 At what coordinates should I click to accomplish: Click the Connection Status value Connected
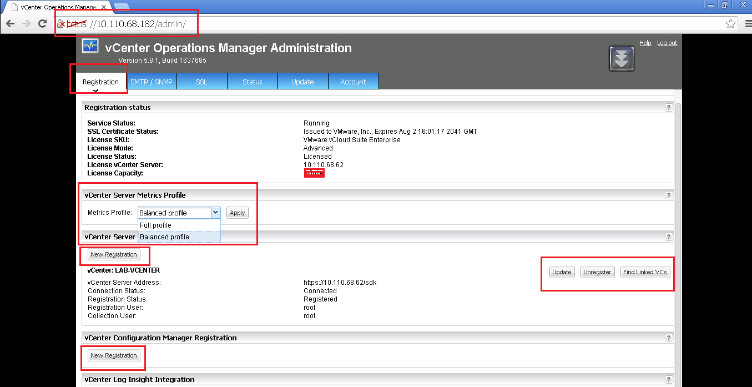point(320,291)
